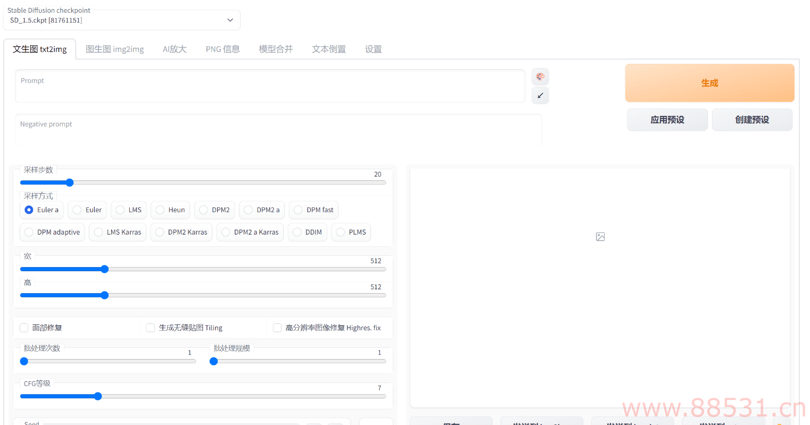
Task: Click the image placeholder icon in output area
Action: click(600, 237)
